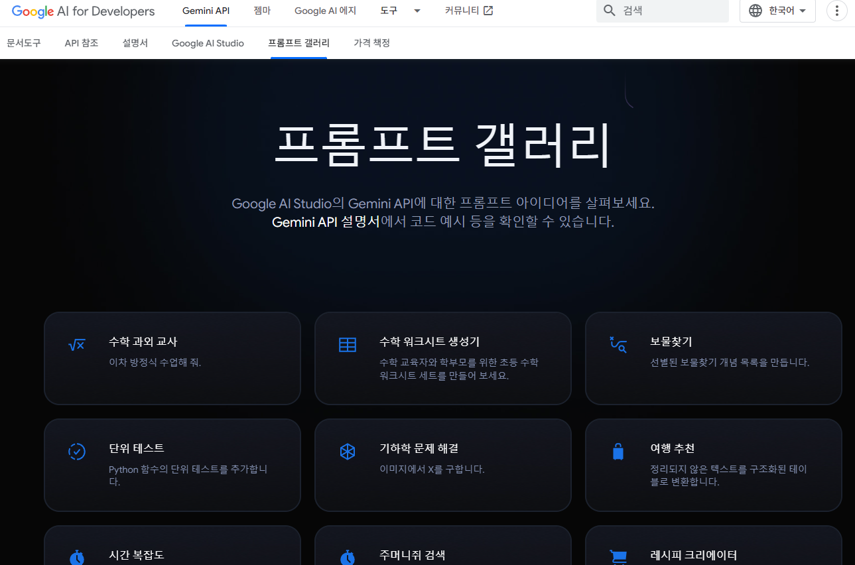This screenshot has height=565, width=855.
Task: Click the stopwatch icon on 주머니쥐 검색
Action: pos(348,557)
